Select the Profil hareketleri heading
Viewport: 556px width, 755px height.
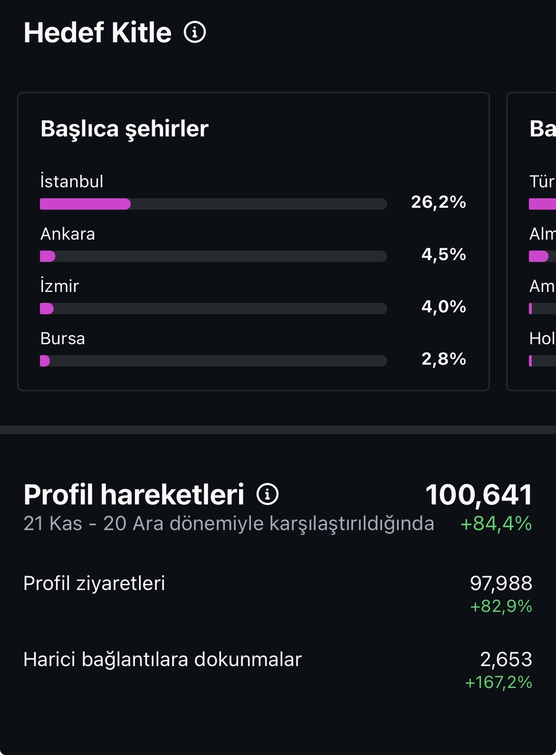pyautogui.click(x=134, y=494)
